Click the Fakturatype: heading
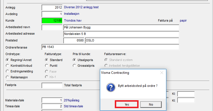 (53, 54)
